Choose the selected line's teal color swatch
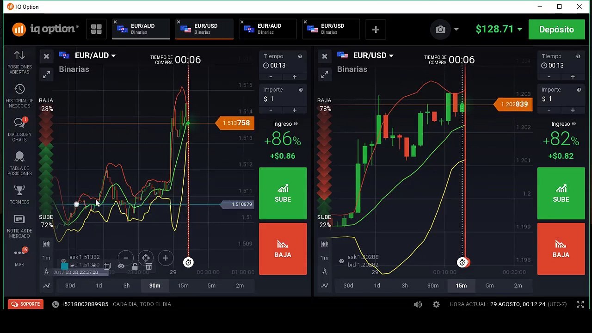 coord(65,266)
